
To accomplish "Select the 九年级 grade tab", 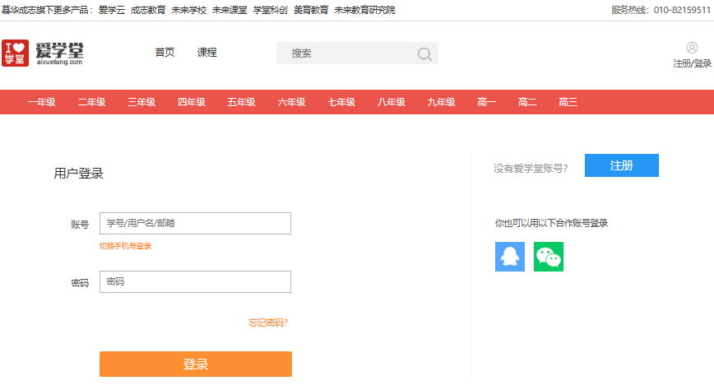I will [x=441, y=102].
